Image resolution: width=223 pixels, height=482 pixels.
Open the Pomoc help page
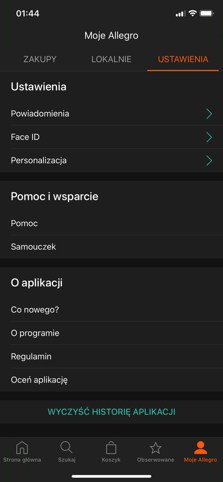[x=24, y=223]
